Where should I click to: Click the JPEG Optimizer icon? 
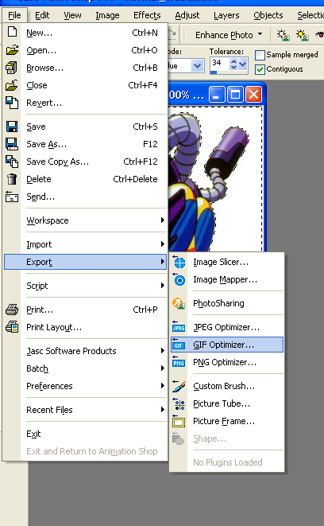179,327
